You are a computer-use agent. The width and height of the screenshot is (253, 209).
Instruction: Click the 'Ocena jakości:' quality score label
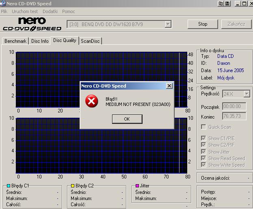pyautogui.click(x=215, y=178)
